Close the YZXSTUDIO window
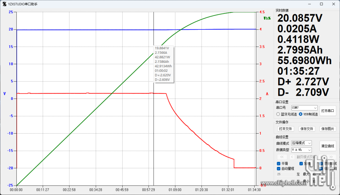This screenshot has height=195, width=340. [333, 4]
